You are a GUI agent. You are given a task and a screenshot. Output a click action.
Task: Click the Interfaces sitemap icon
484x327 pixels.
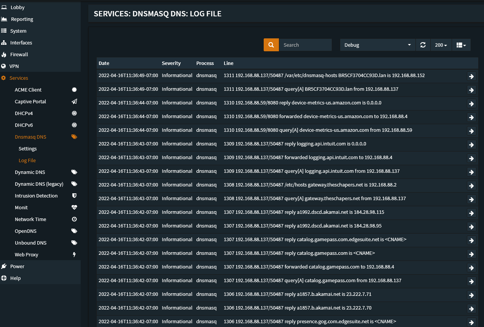(x=4, y=43)
